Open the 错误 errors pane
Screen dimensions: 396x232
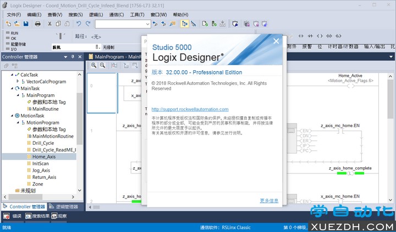(13, 216)
